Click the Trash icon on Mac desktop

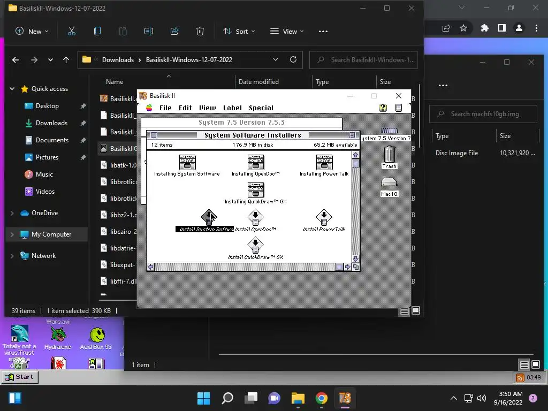[x=390, y=155]
